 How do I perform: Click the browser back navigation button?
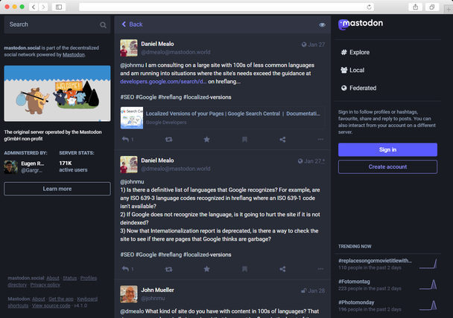(34, 7)
